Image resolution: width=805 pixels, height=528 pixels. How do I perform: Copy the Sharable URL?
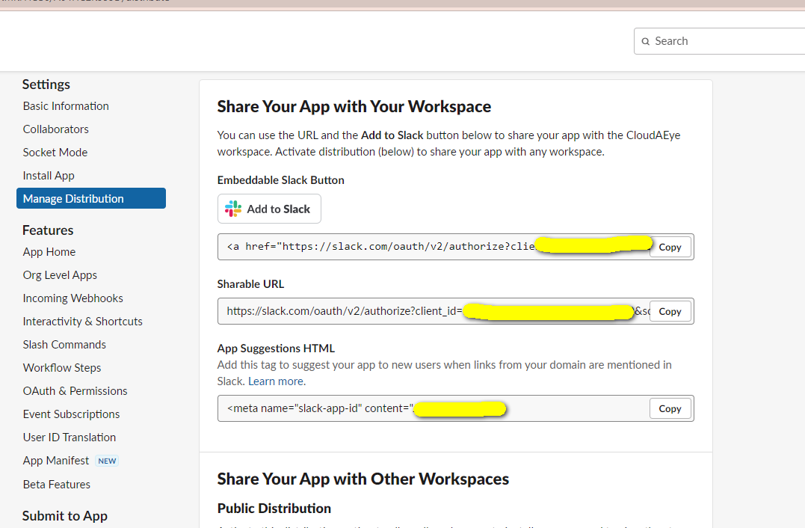click(670, 311)
